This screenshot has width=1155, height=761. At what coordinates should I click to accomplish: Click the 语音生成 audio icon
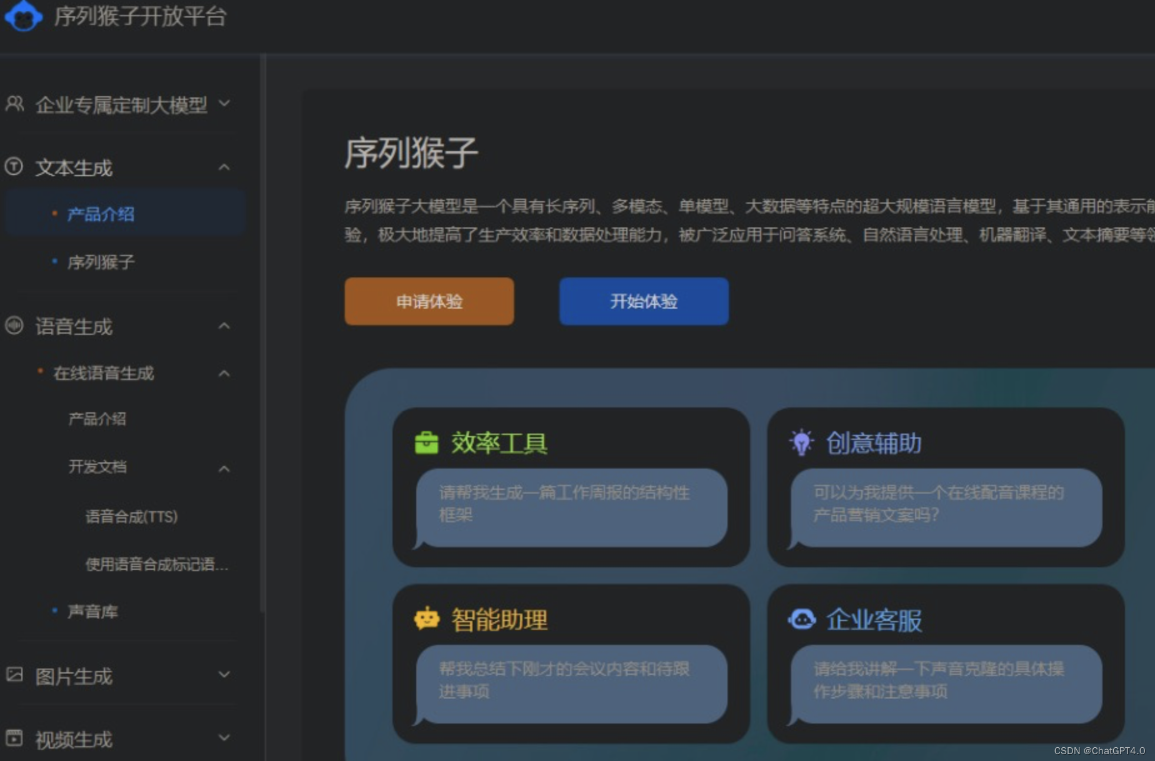click(14, 326)
